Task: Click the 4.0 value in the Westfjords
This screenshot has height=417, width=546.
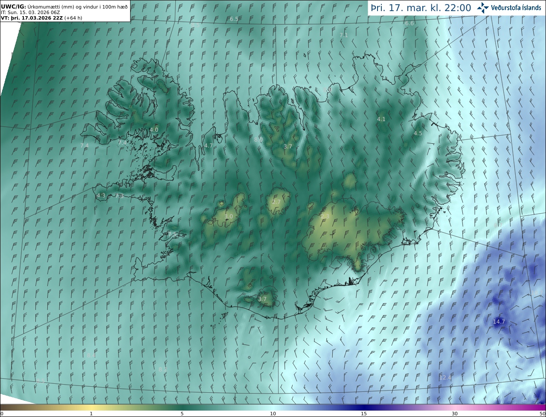Action: (x=154, y=129)
